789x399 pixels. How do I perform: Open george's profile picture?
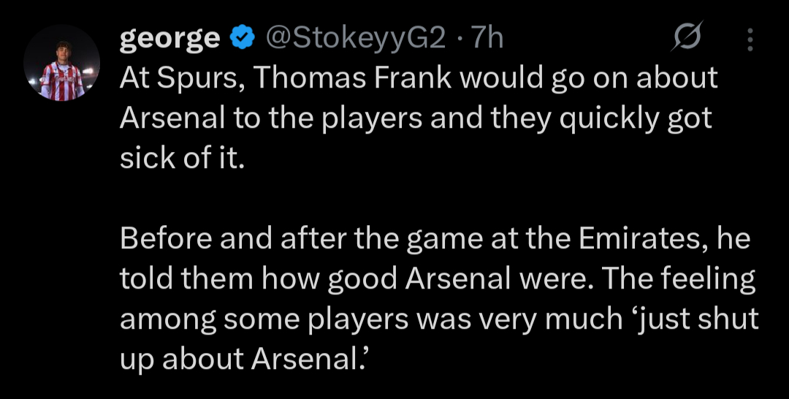click(x=61, y=70)
